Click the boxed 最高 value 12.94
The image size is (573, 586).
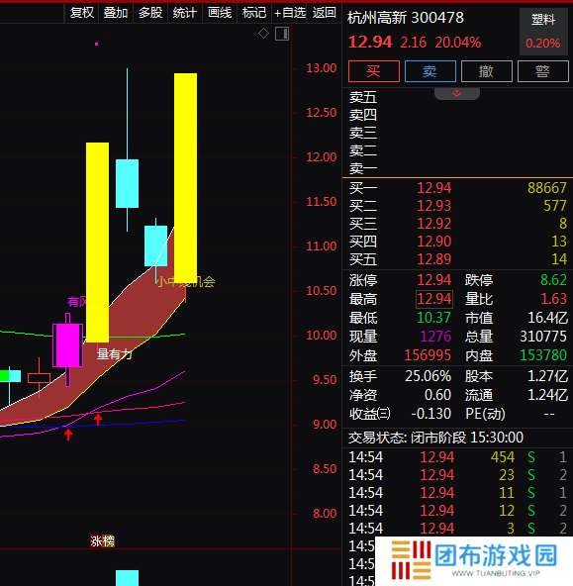tap(434, 299)
